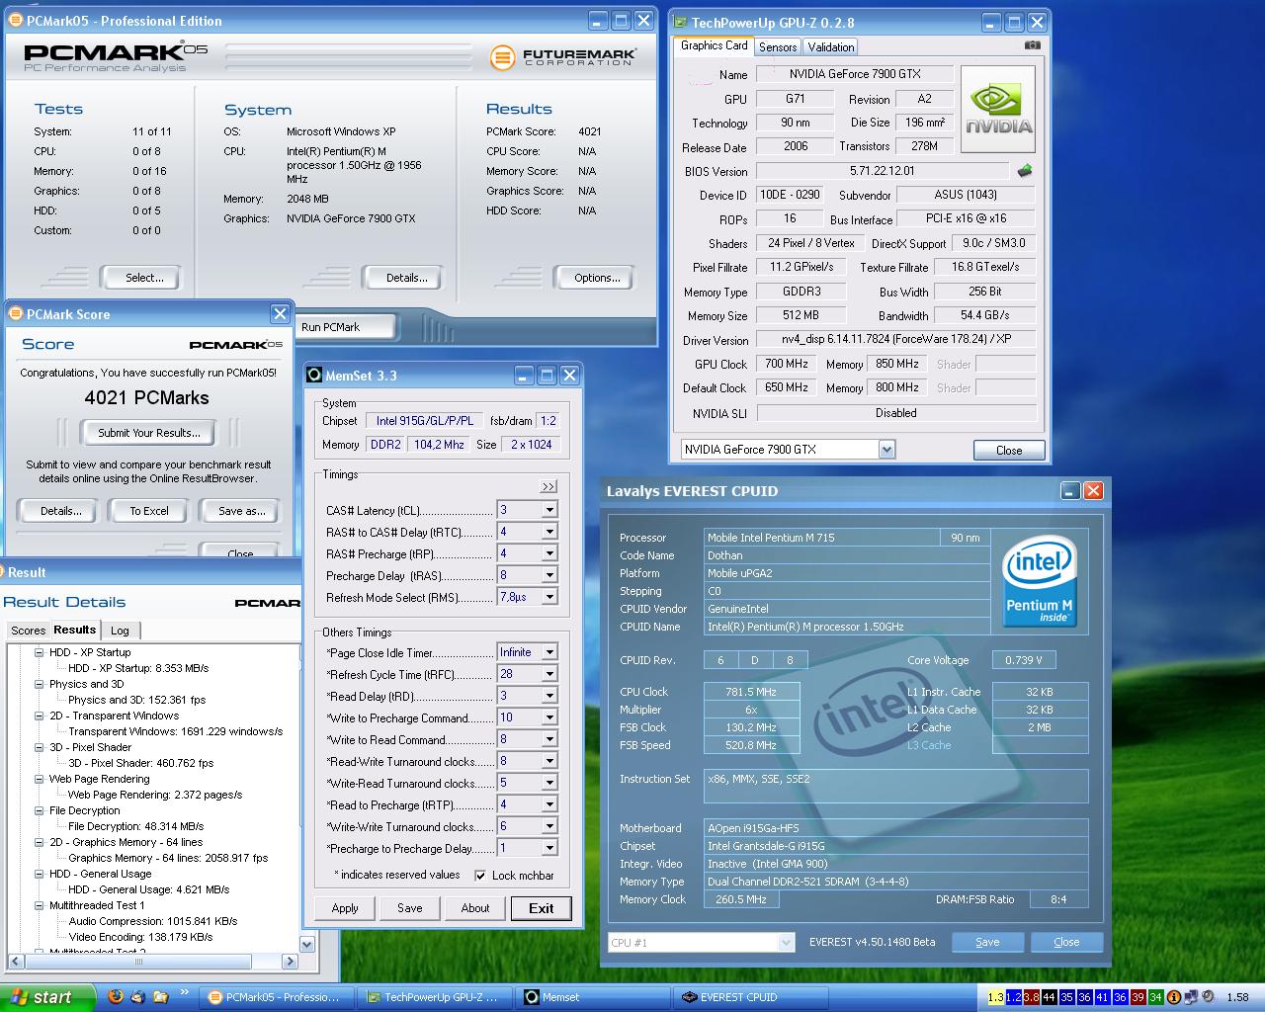Open the CAS# Latency (tCL) dropdown
Viewport: 1265px width, 1012px height.
549,510
